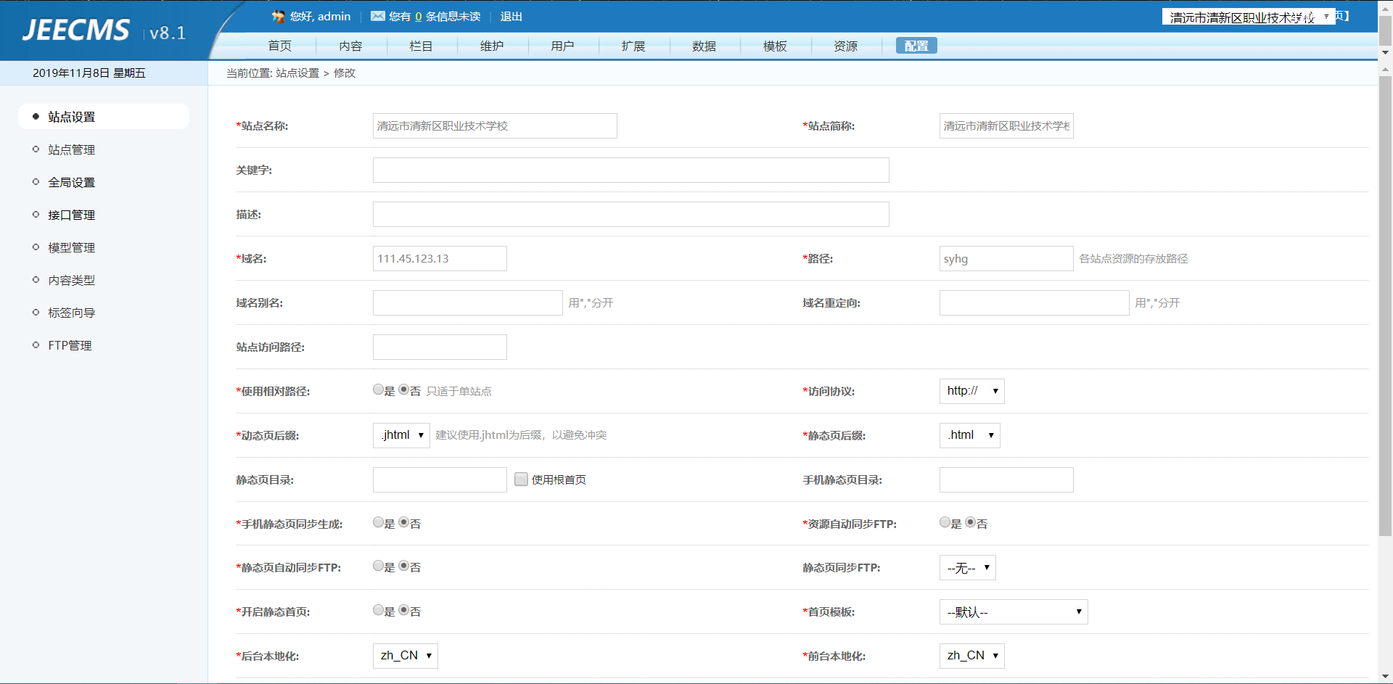
Task: Click the unread messages envelope icon
Action: click(377, 16)
